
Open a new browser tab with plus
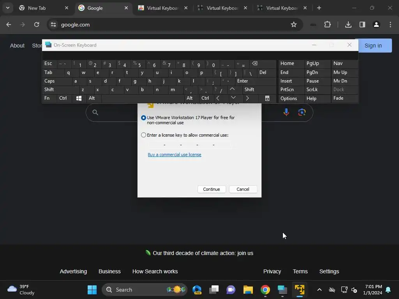319,8
